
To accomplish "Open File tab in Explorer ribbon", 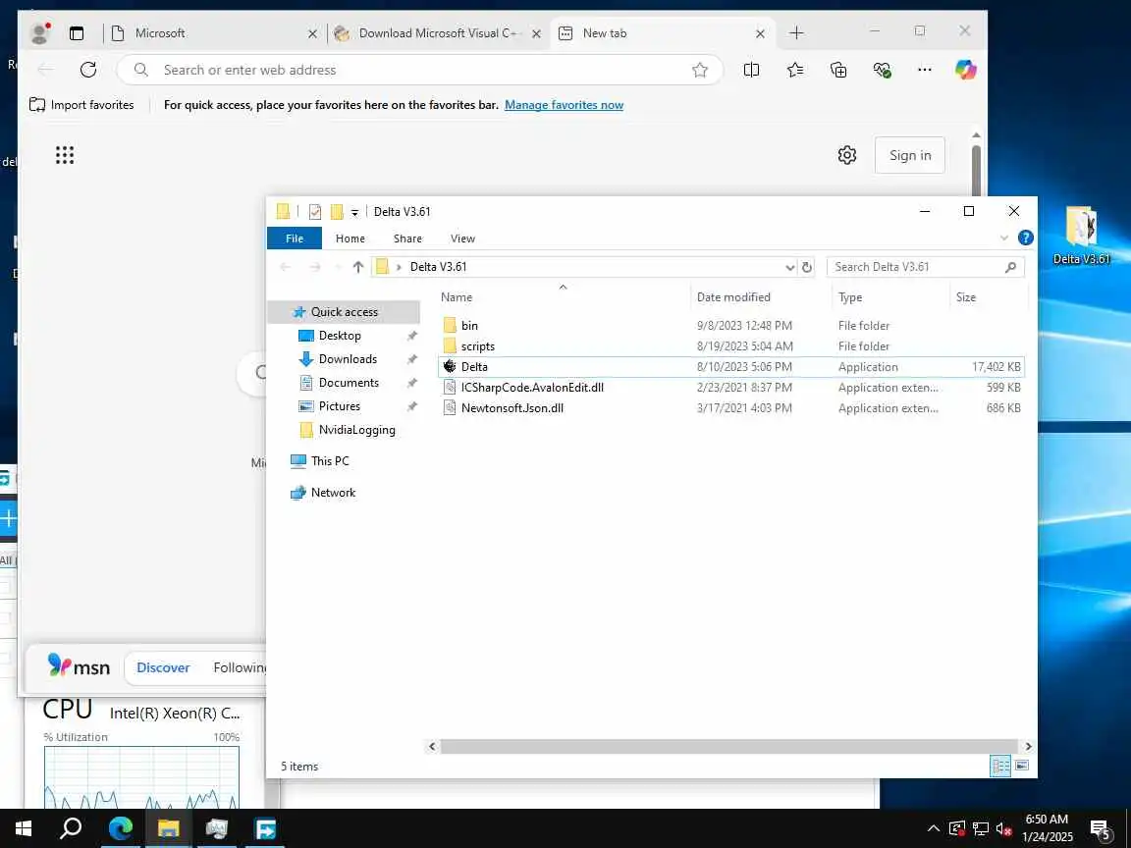I will point(295,238).
